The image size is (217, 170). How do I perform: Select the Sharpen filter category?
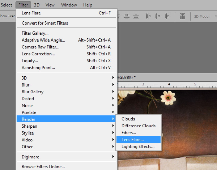tap(67, 126)
